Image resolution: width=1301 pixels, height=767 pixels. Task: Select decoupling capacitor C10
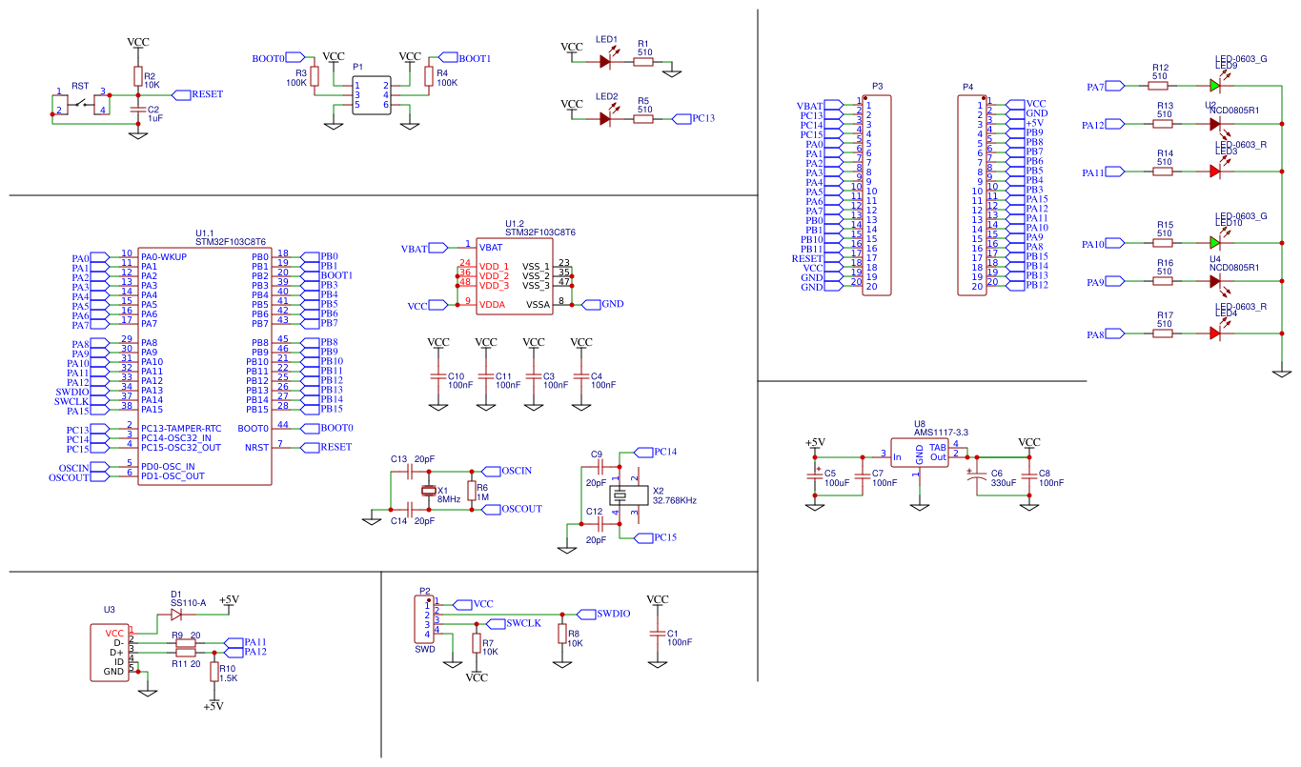pyautogui.click(x=438, y=375)
